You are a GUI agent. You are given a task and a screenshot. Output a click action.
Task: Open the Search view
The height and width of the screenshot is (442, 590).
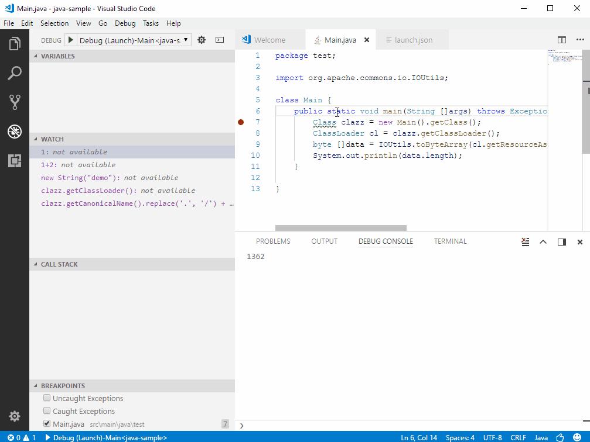click(15, 73)
